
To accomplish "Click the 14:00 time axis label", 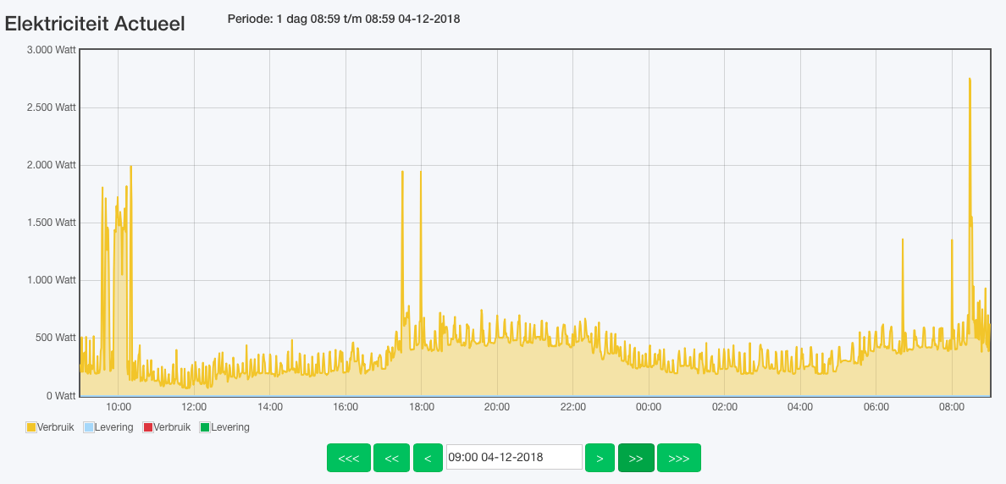I will (x=269, y=407).
